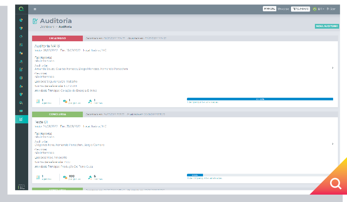Select the highlighted audit icon in sidebar

tap(21, 119)
